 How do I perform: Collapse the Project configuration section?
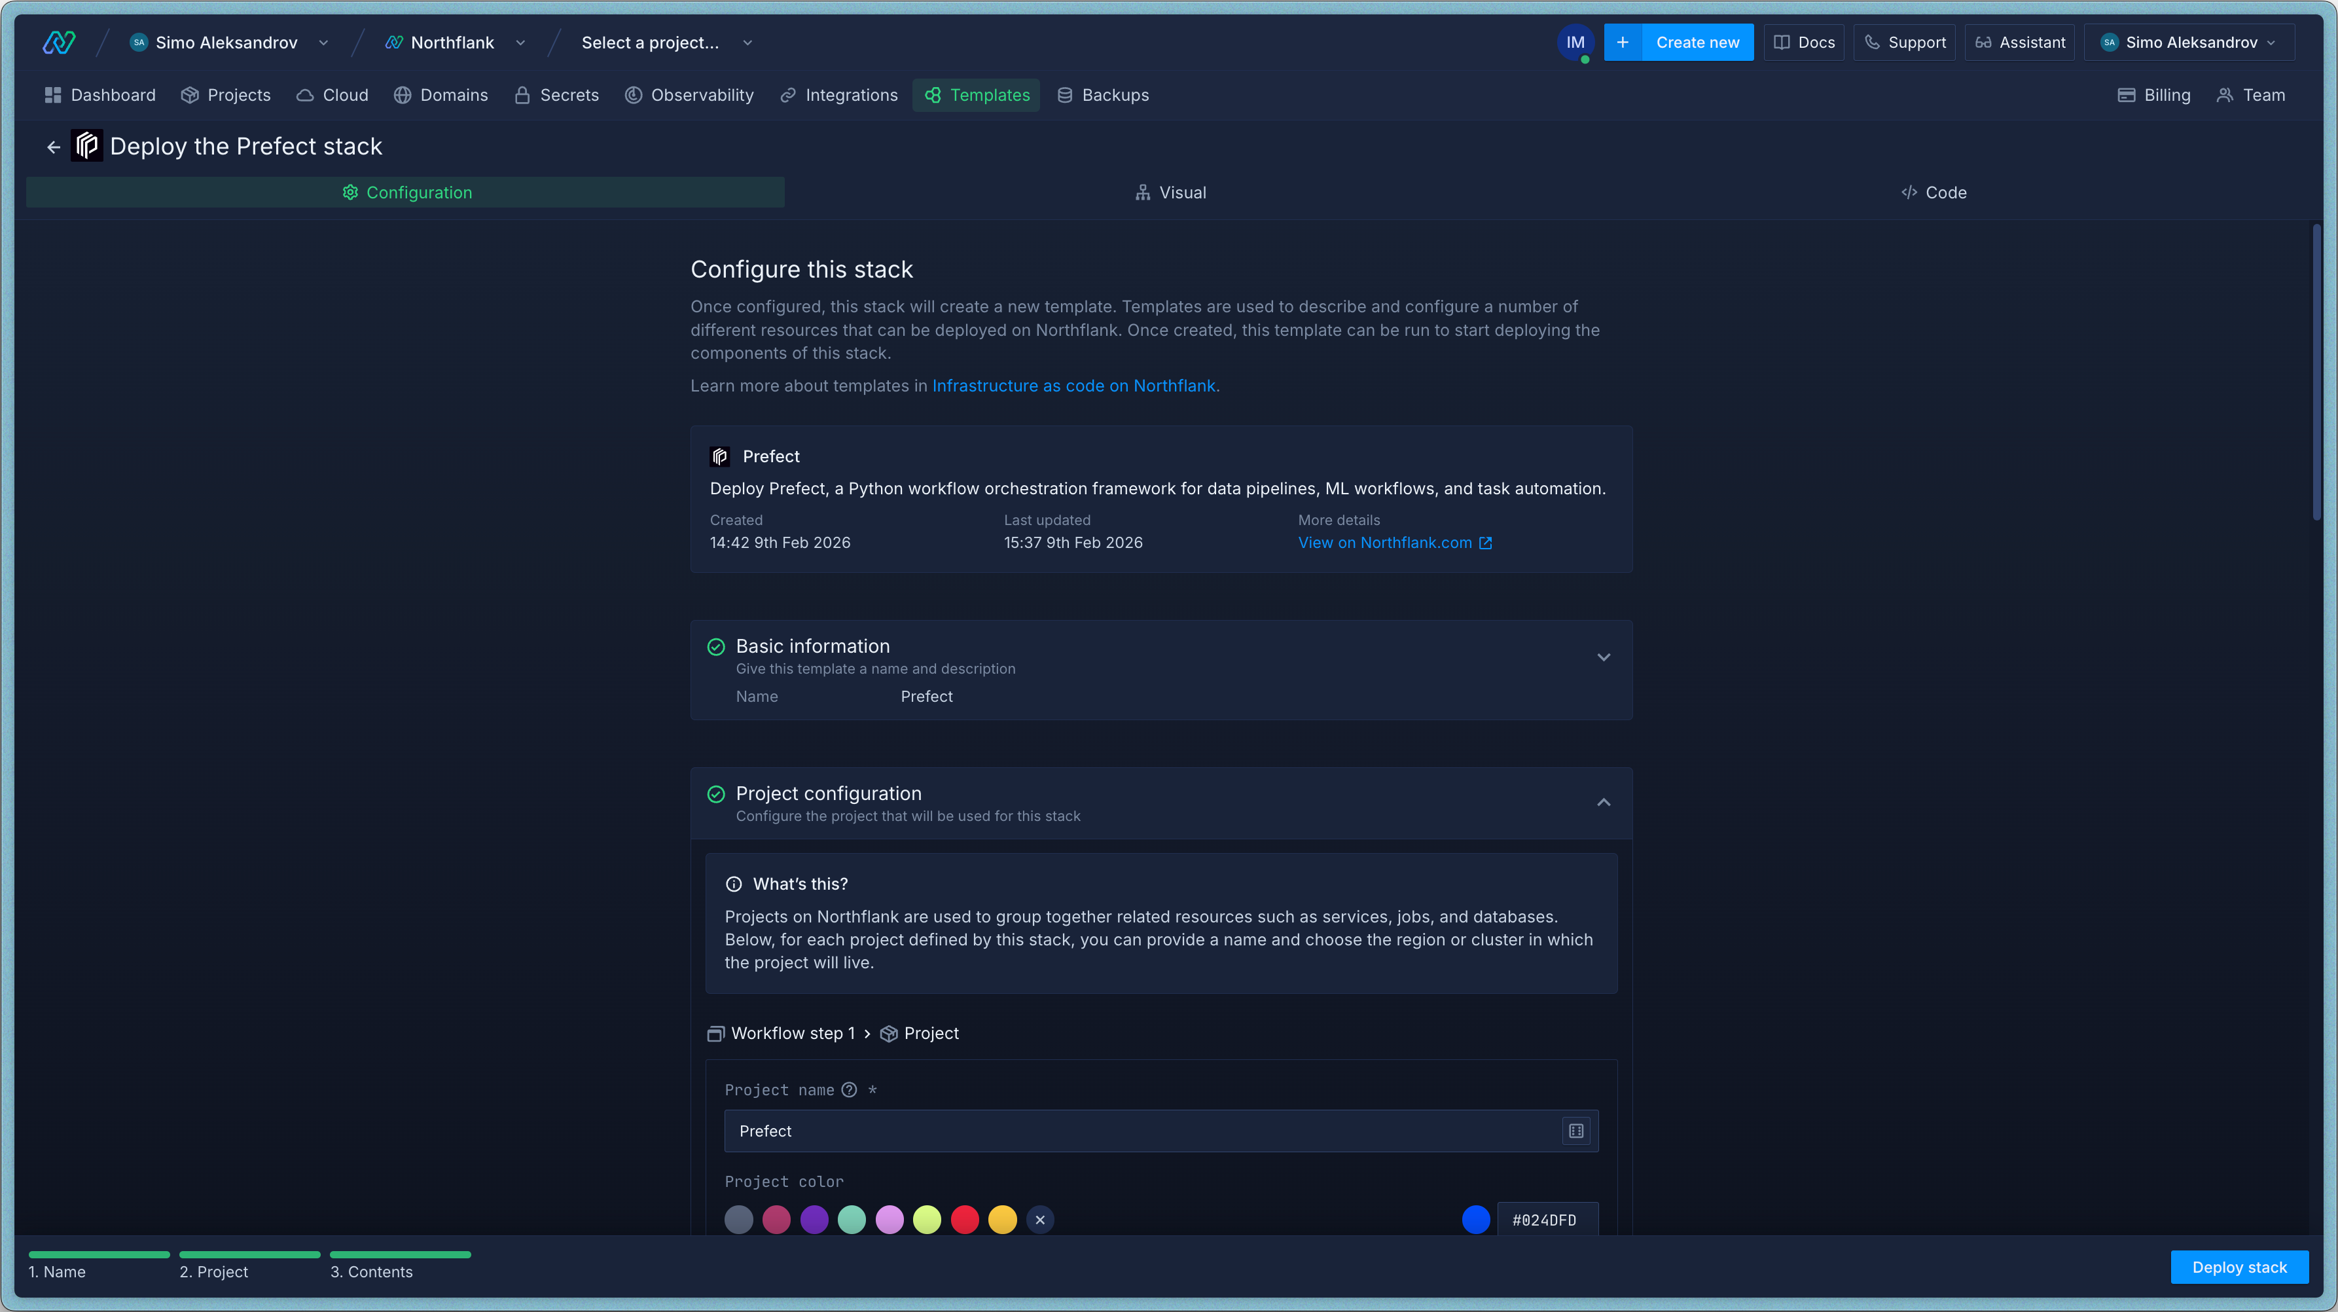tap(1604, 803)
